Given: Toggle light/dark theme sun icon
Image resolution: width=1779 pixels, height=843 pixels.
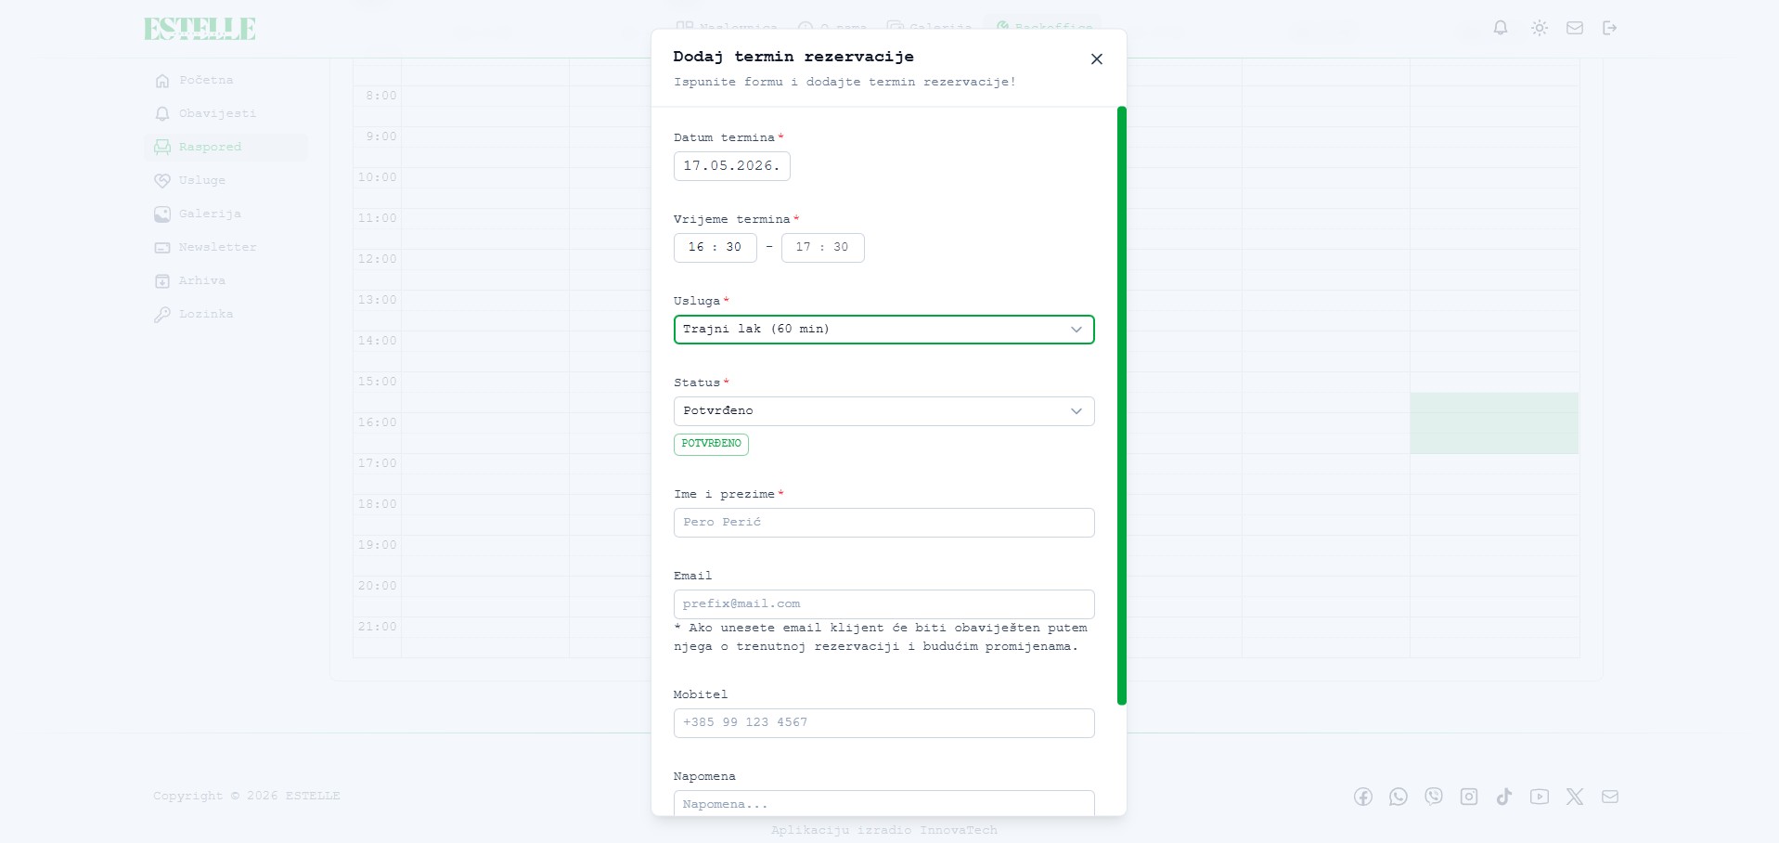Looking at the screenshot, I should click(1540, 28).
